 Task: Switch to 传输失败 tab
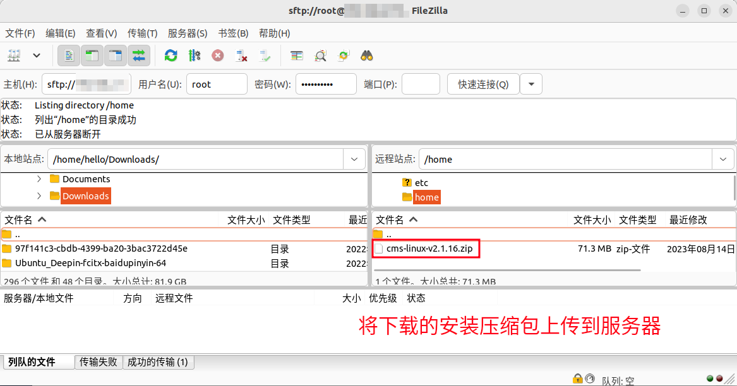(x=99, y=362)
